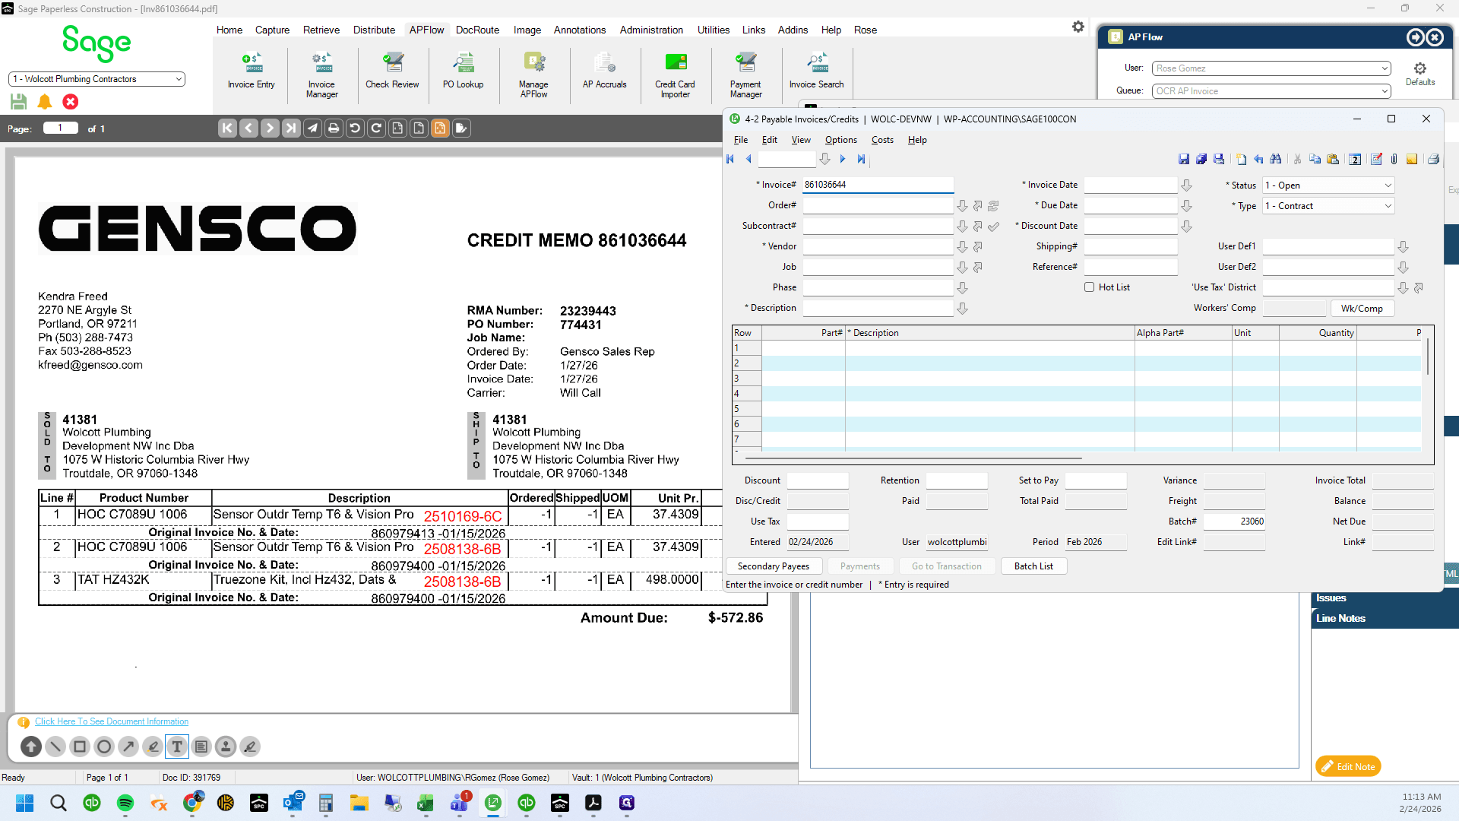Open Payment Manager from the ribbon
Image resolution: width=1459 pixels, height=821 pixels.
click(x=745, y=75)
